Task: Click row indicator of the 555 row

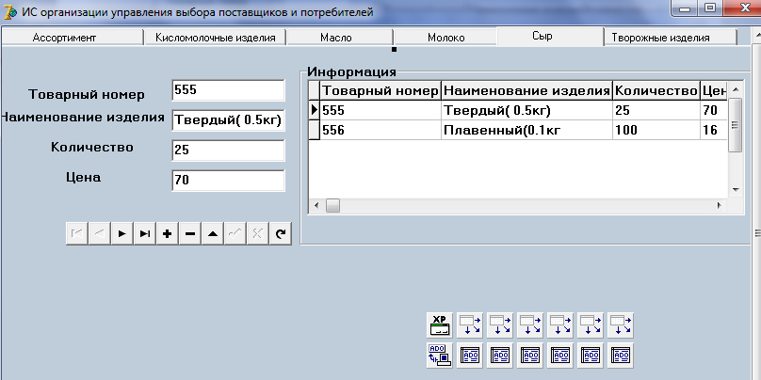Action: [x=314, y=110]
